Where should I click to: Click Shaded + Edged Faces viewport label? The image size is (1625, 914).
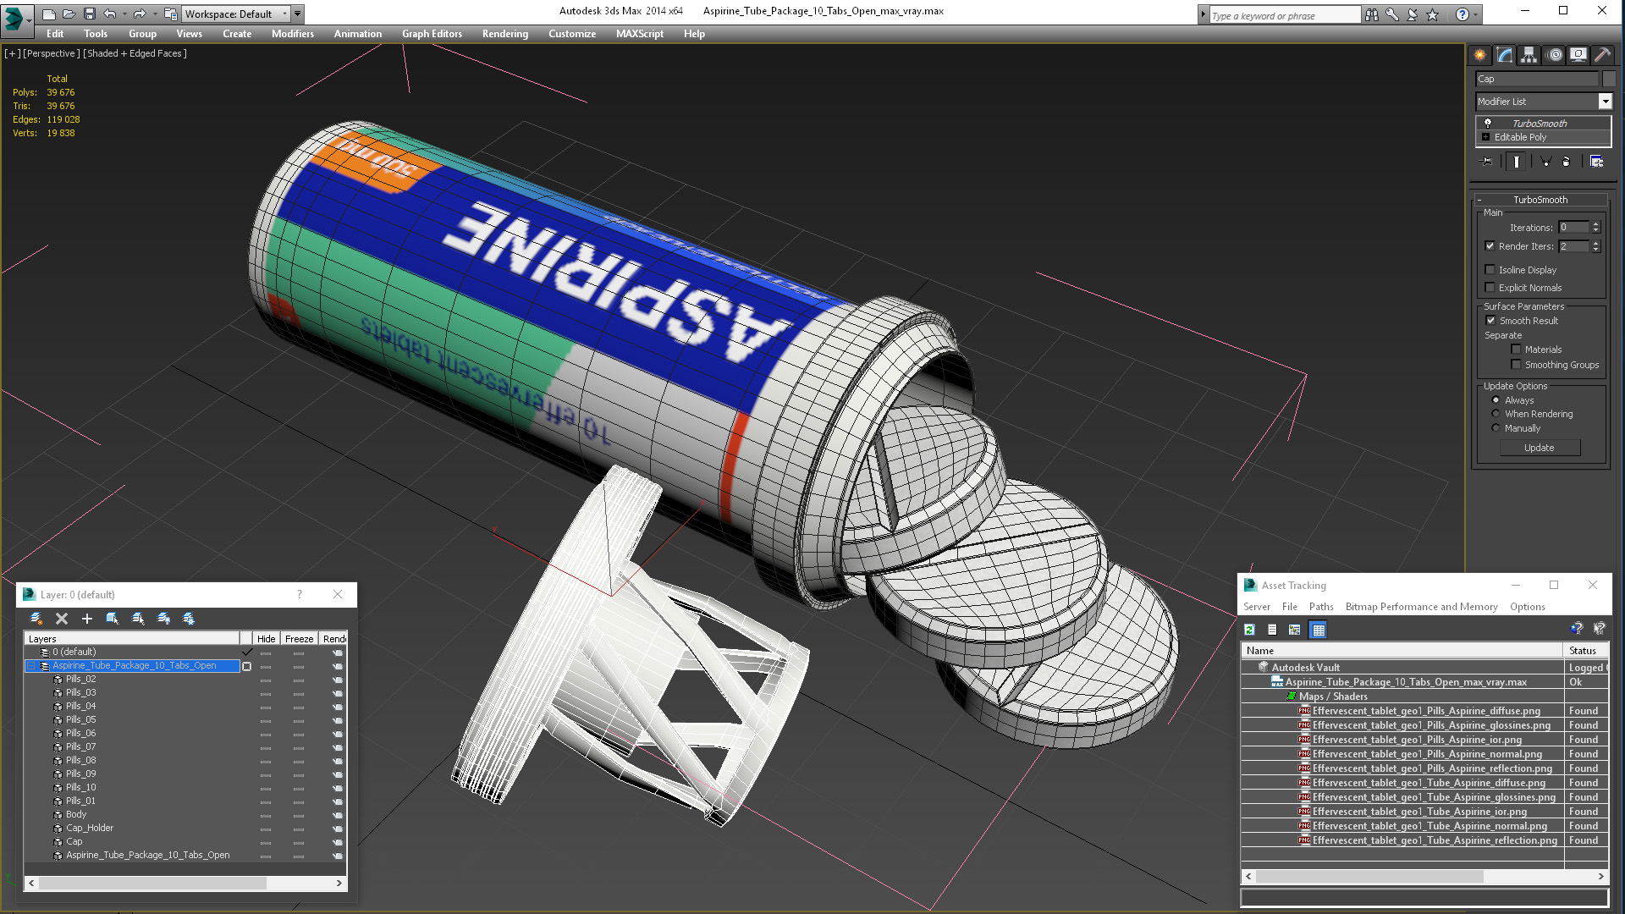pyautogui.click(x=135, y=53)
